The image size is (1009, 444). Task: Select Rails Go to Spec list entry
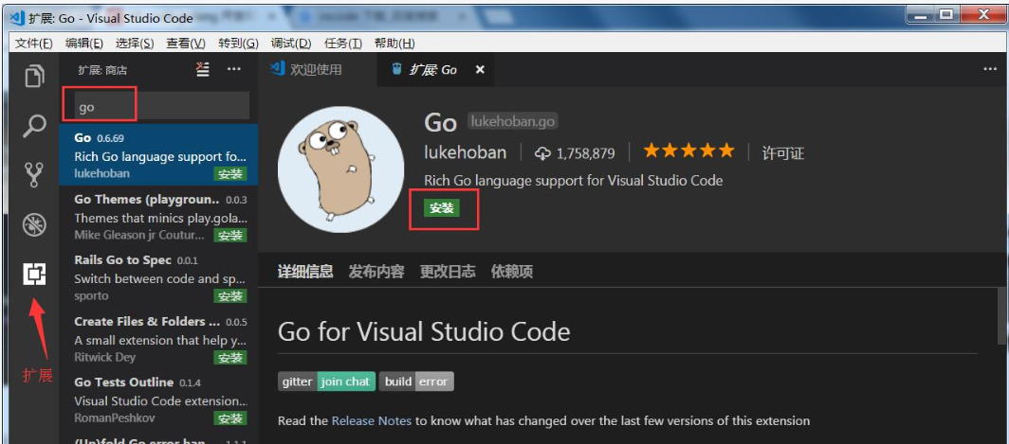[x=158, y=277]
